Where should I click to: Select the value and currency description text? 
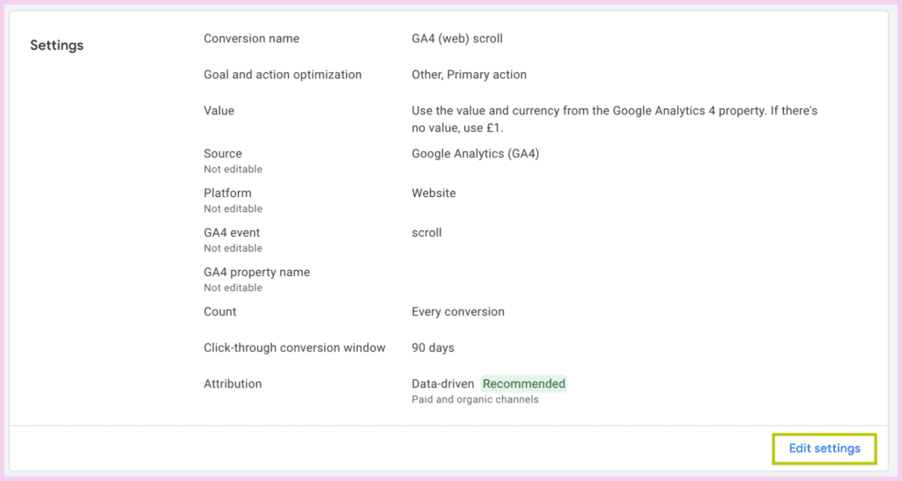[x=614, y=120]
